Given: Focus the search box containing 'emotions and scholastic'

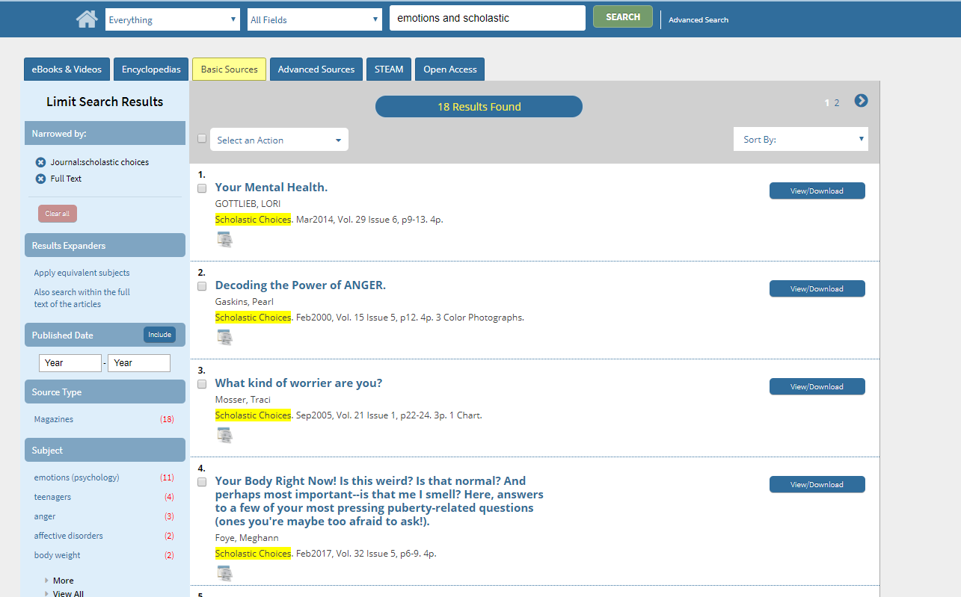Looking at the screenshot, I should pyautogui.click(x=488, y=18).
